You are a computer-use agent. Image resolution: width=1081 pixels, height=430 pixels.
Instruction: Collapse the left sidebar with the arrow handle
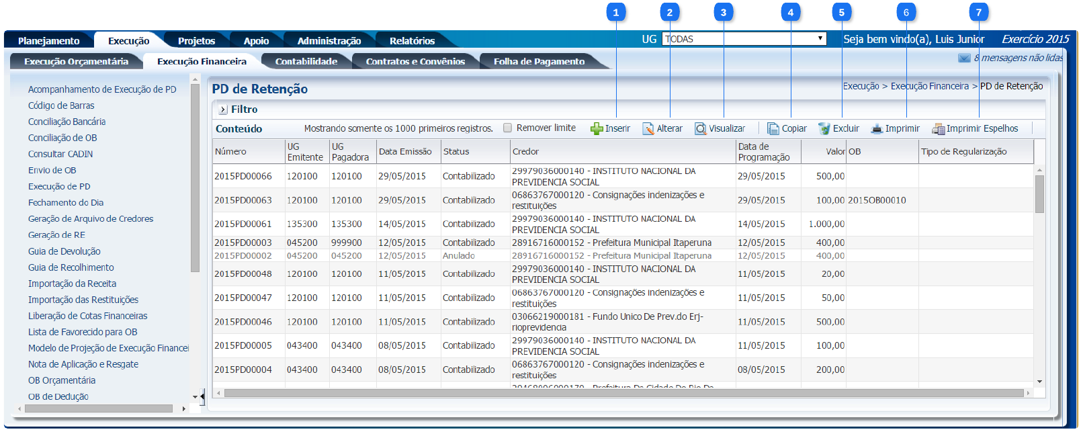pyautogui.click(x=202, y=396)
